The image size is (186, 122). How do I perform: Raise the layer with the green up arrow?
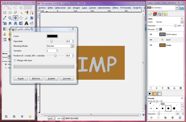[x=157, y=88]
